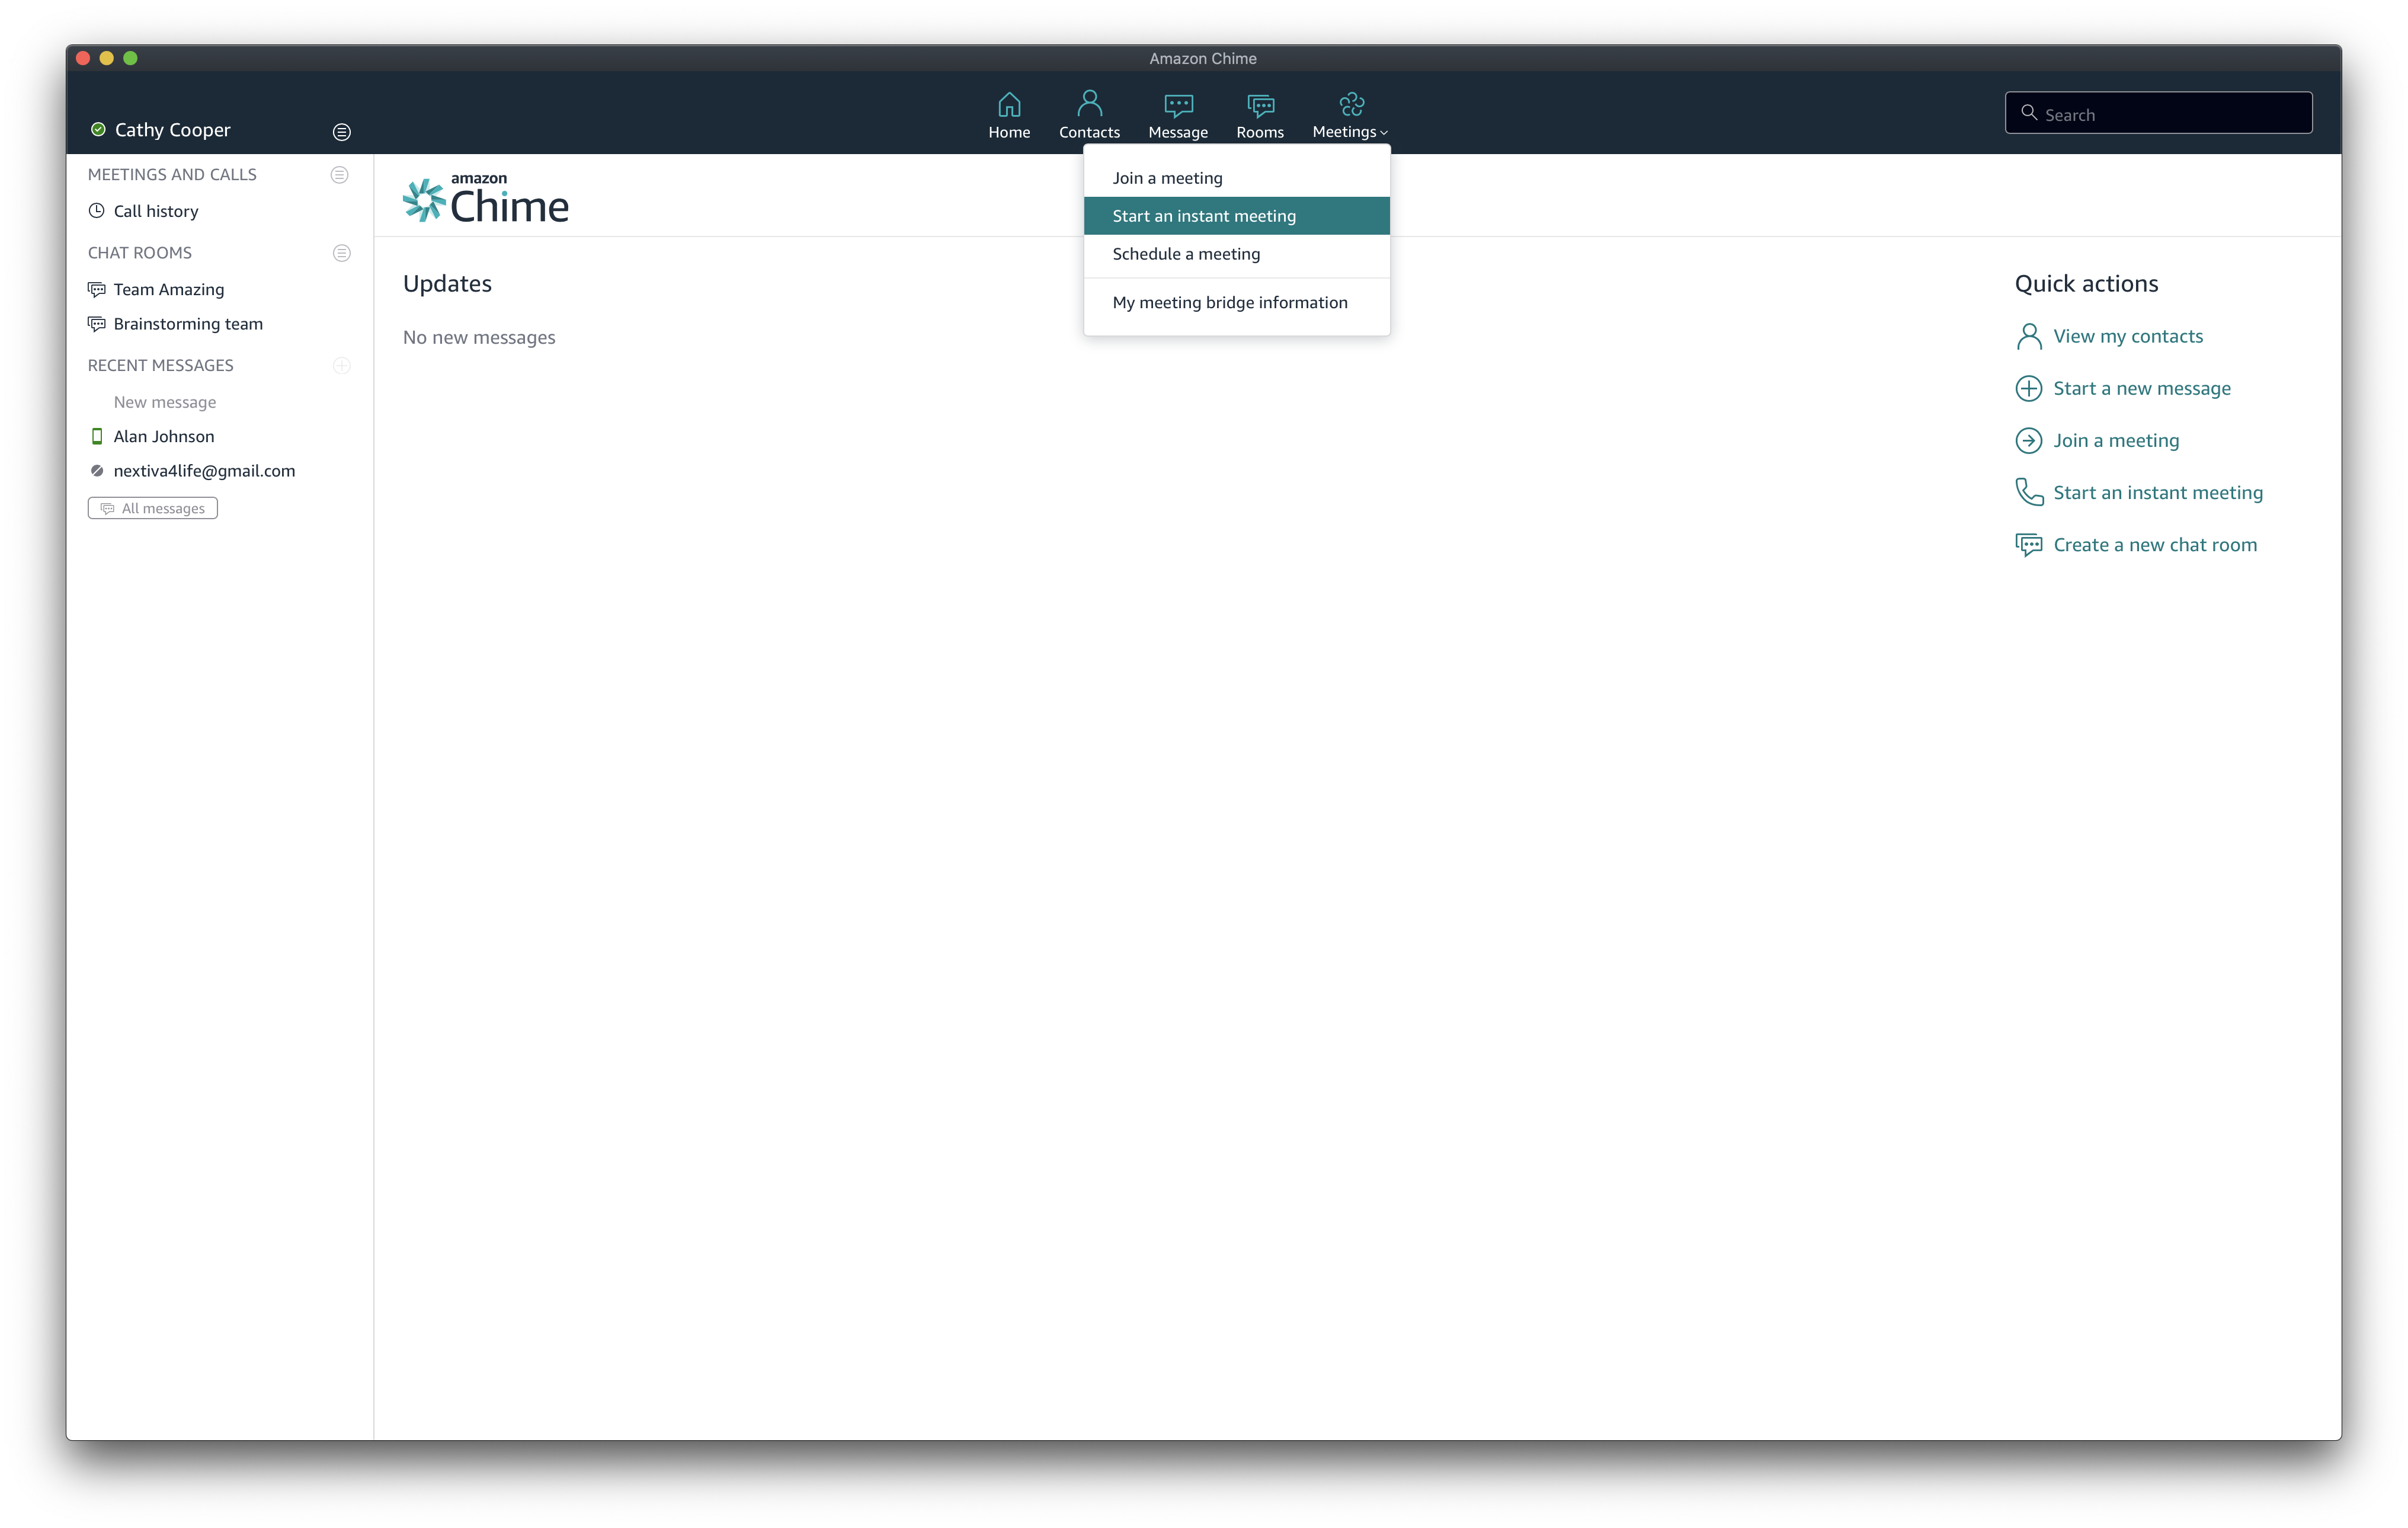Image resolution: width=2408 pixels, height=1528 pixels.
Task: Click the green fullscreen window button
Action: pyautogui.click(x=130, y=58)
